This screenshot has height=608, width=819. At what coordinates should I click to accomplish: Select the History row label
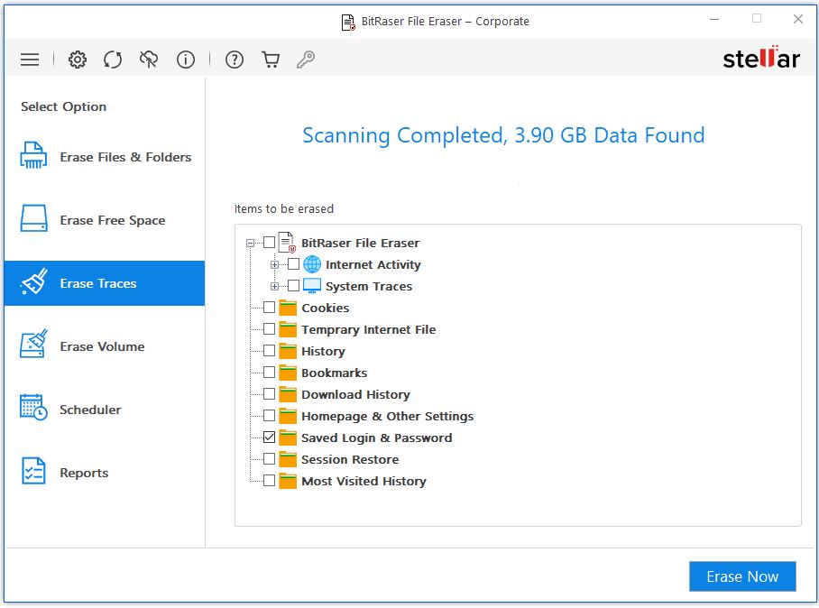point(323,352)
